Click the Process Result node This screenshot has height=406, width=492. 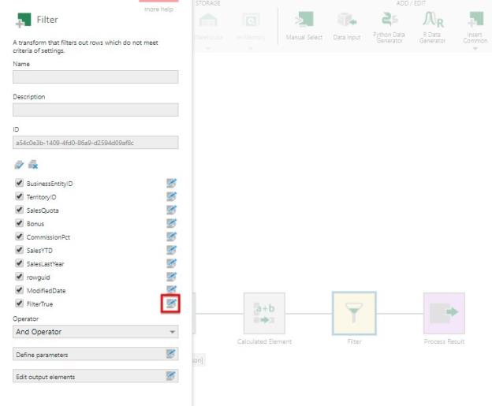pyautogui.click(x=444, y=313)
